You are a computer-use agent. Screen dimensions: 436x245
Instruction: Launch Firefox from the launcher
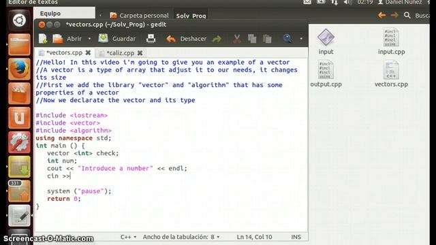19,69
